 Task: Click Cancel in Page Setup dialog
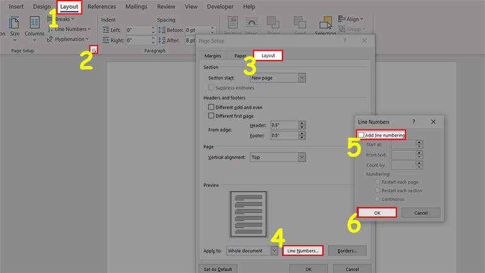[352, 269]
